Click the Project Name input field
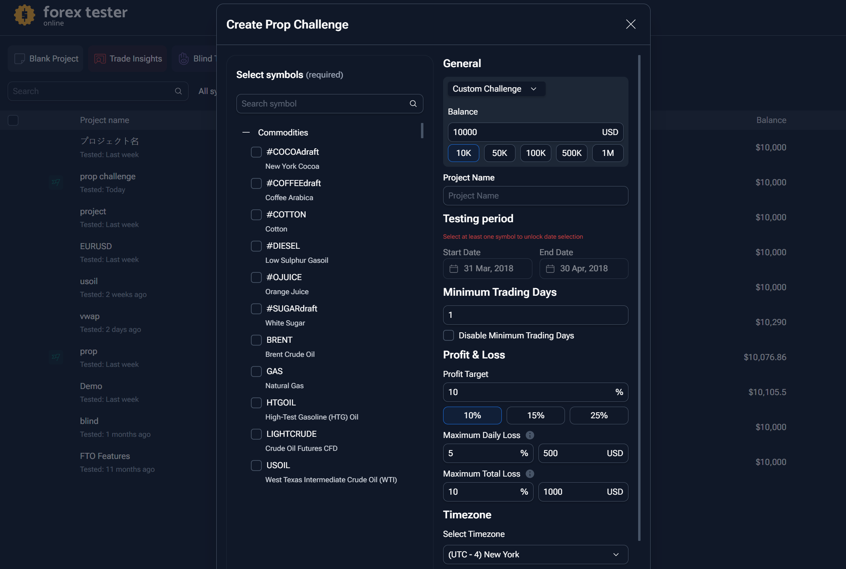The width and height of the screenshot is (846, 569). click(x=536, y=196)
